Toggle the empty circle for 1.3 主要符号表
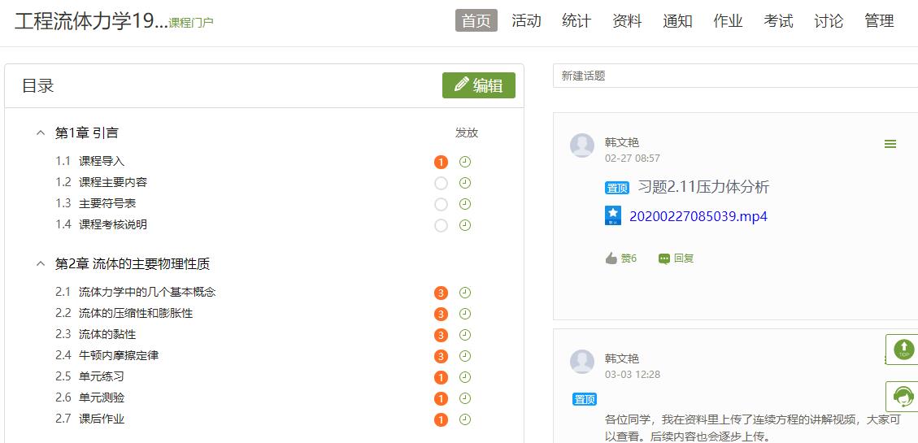This screenshot has width=918, height=443. pyautogui.click(x=441, y=204)
